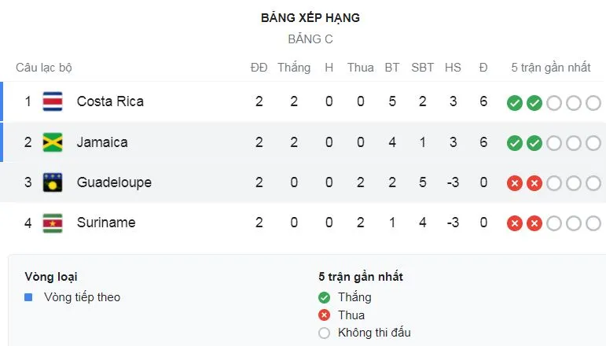This screenshot has width=606, height=346.
Task: Click the blue 'Vòng tiếp theo' legend square
Action: tap(28, 297)
